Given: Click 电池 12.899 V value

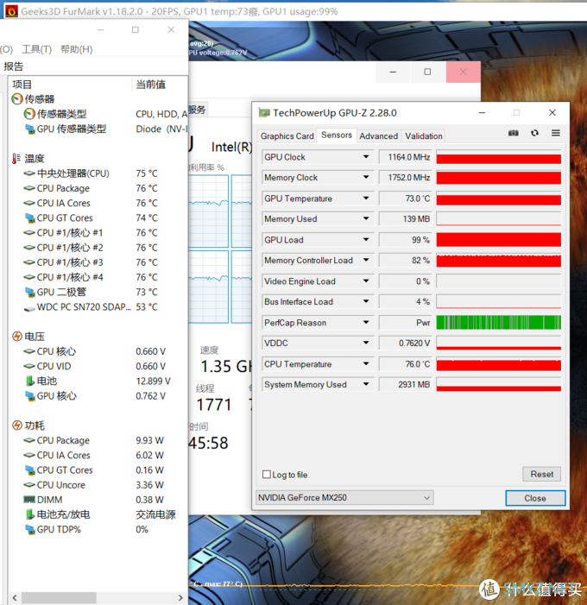Looking at the screenshot, I should click(x=153, y=381).
